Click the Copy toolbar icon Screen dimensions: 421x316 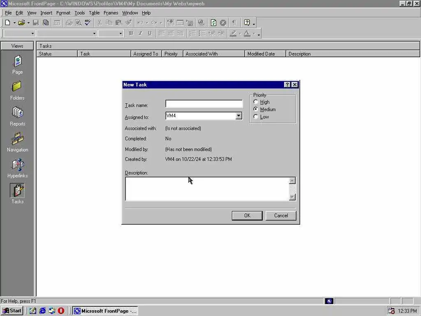[x=109, y=23]
